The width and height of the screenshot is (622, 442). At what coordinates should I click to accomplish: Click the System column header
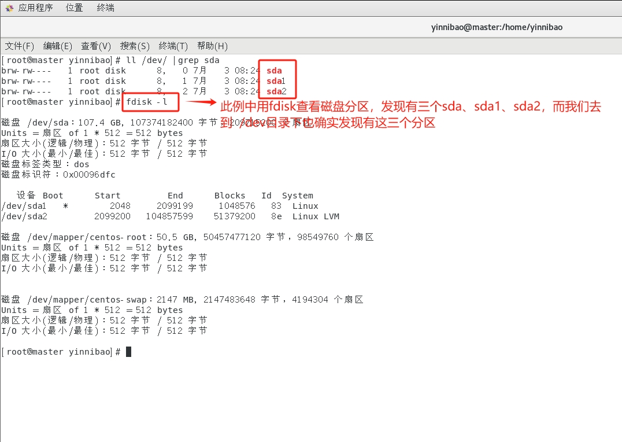[x=298, y=196]
